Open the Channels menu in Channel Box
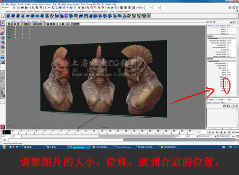The width and height of the screenshot is (239, 175). tap(210, 26)
